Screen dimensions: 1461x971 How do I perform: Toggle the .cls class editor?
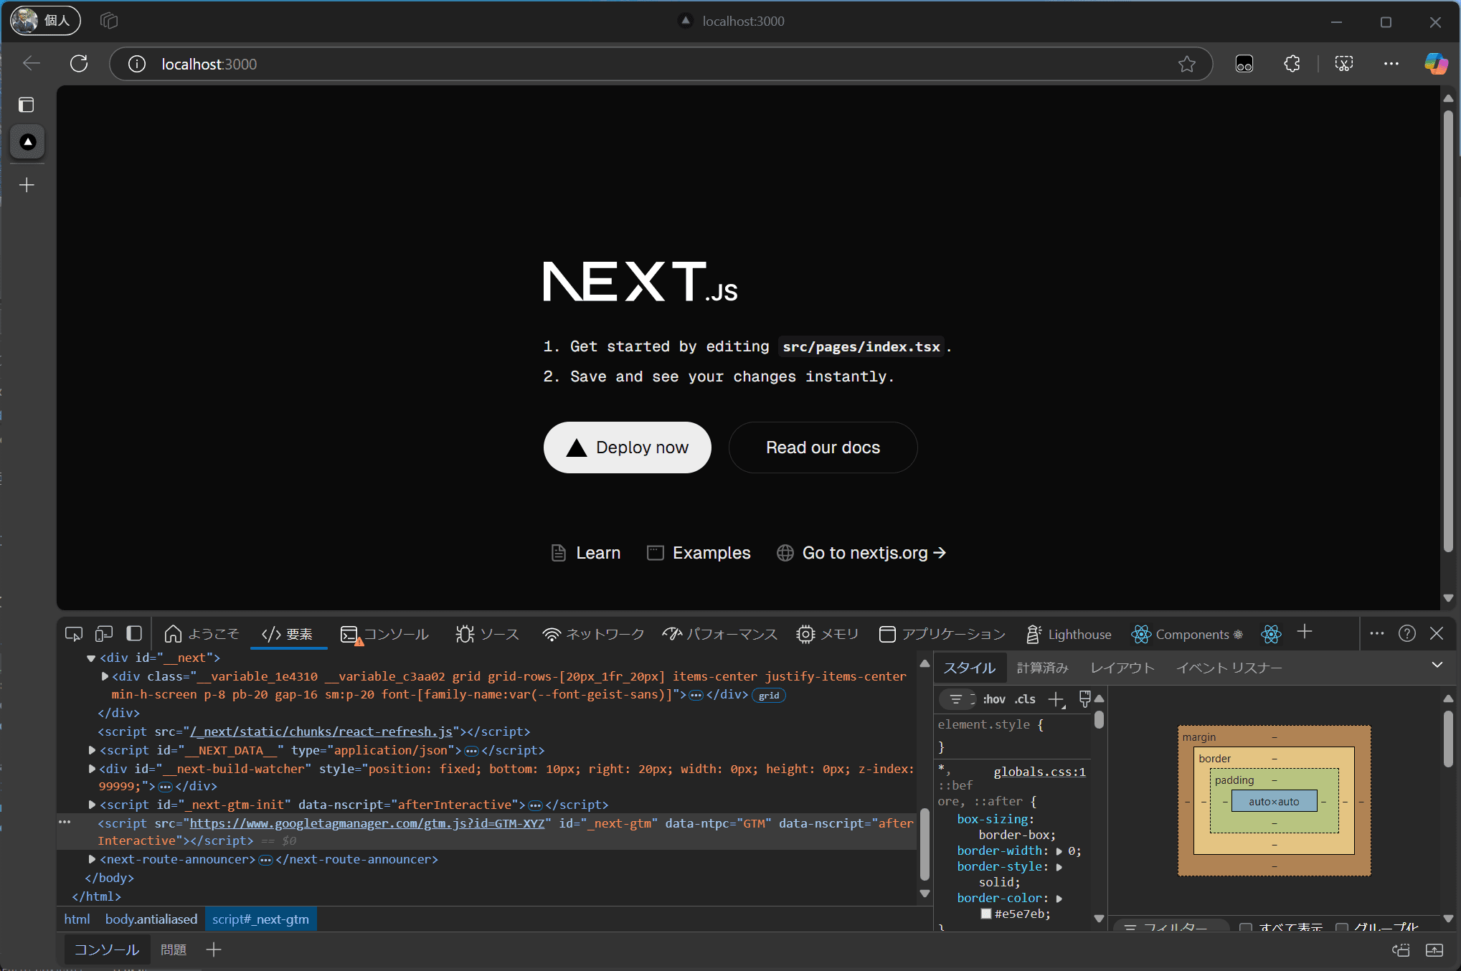tap(1025, 699)
